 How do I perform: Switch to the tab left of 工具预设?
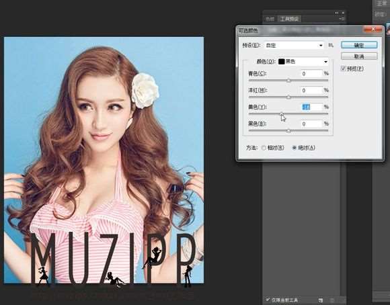pos(270,19)
